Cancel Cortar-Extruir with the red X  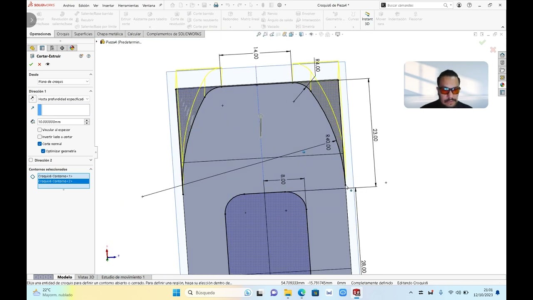(x=40, y=64)
